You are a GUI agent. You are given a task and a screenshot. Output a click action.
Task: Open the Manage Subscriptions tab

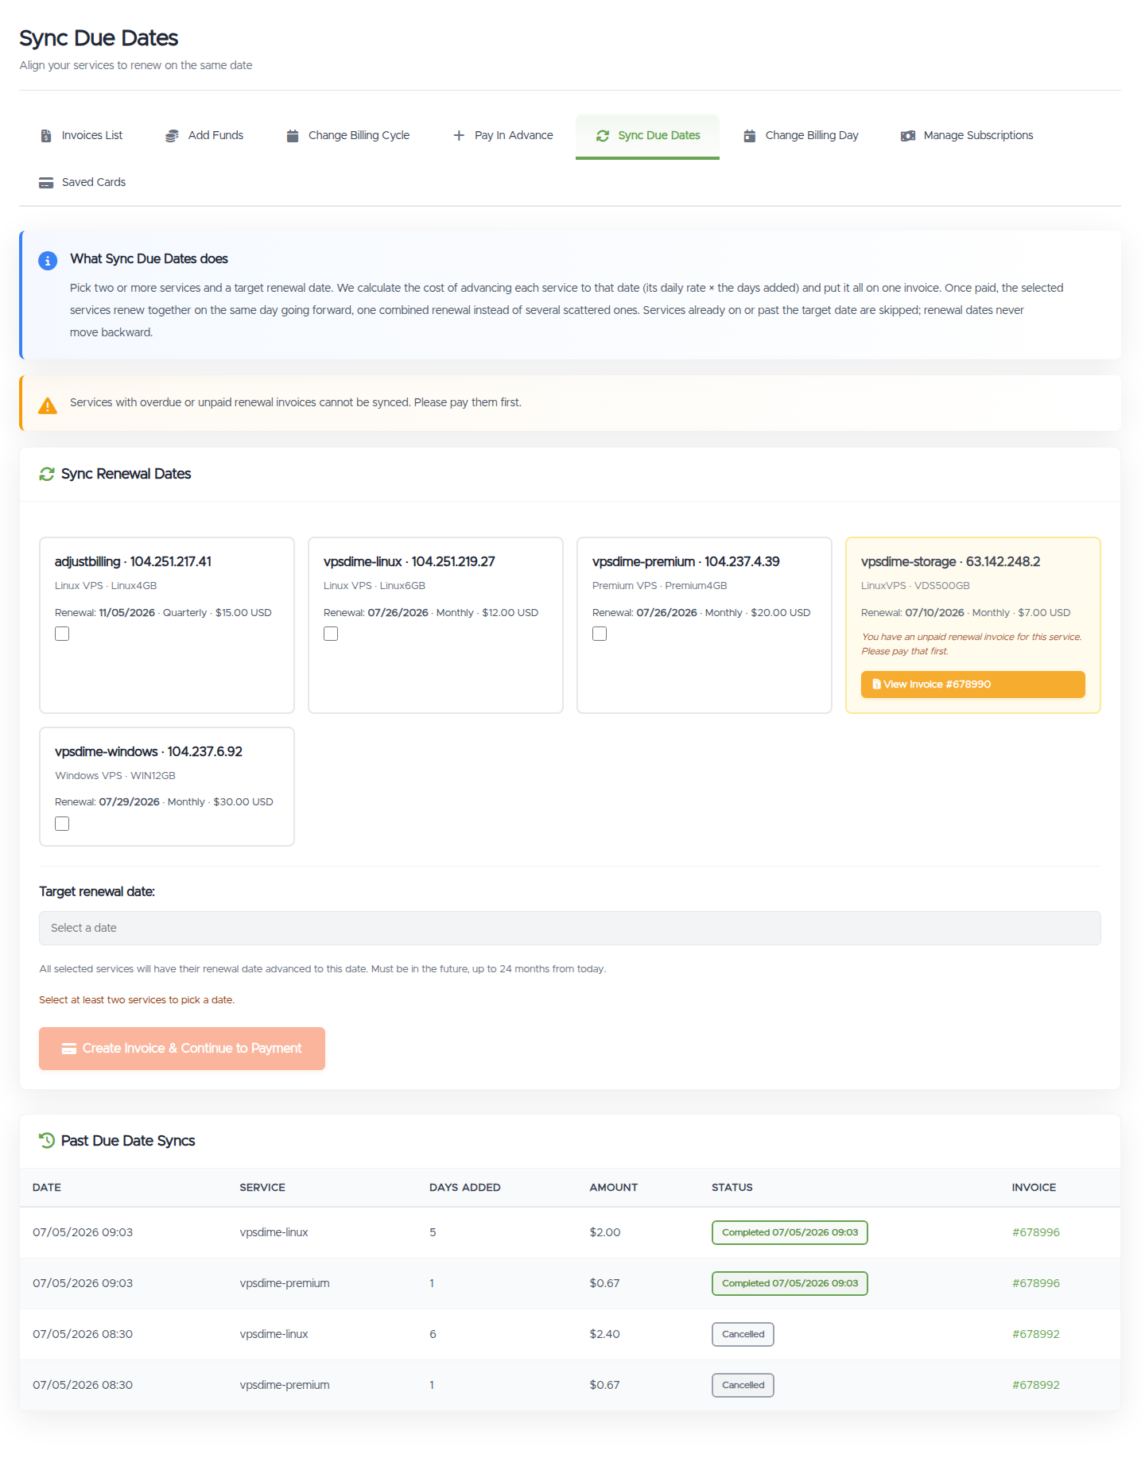pyautogui.click(x=967, y=136)
